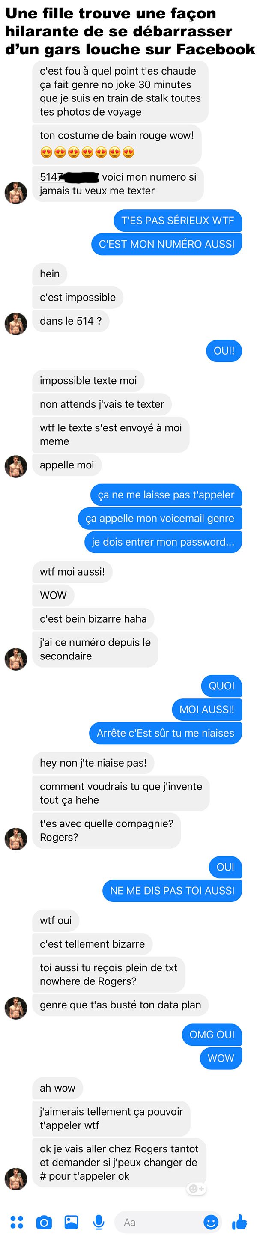Select the profile photo beside 'Rogers?' message
This screenshot has width=257, height=1235.
tap(16, 838)
